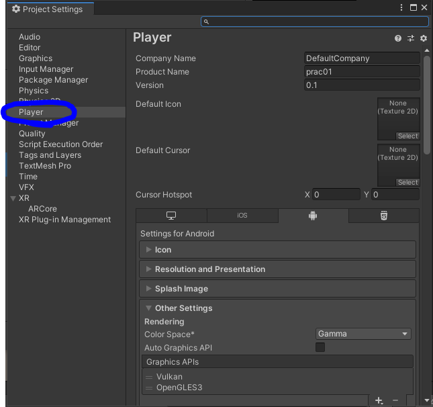Image resolution: width=433 pixels, height=407 pixels.
Task: Open TextMesh Pro settings
Action: coord(45,166)
